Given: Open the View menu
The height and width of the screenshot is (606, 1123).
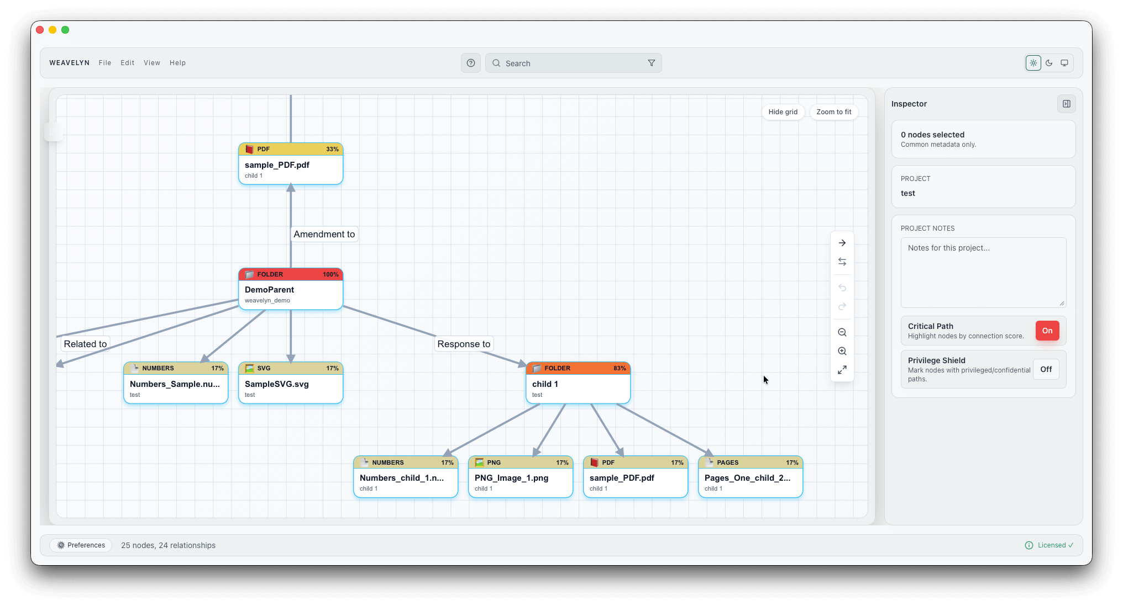Looking at the screenshot, I should 152,63.
